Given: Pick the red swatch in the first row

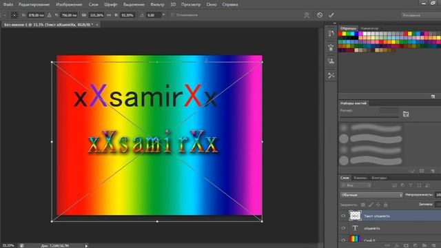Looking at the screenshot, I should point(340,34).
